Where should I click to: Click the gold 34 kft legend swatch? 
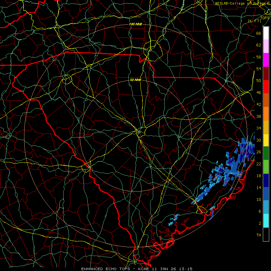[266, 127]
